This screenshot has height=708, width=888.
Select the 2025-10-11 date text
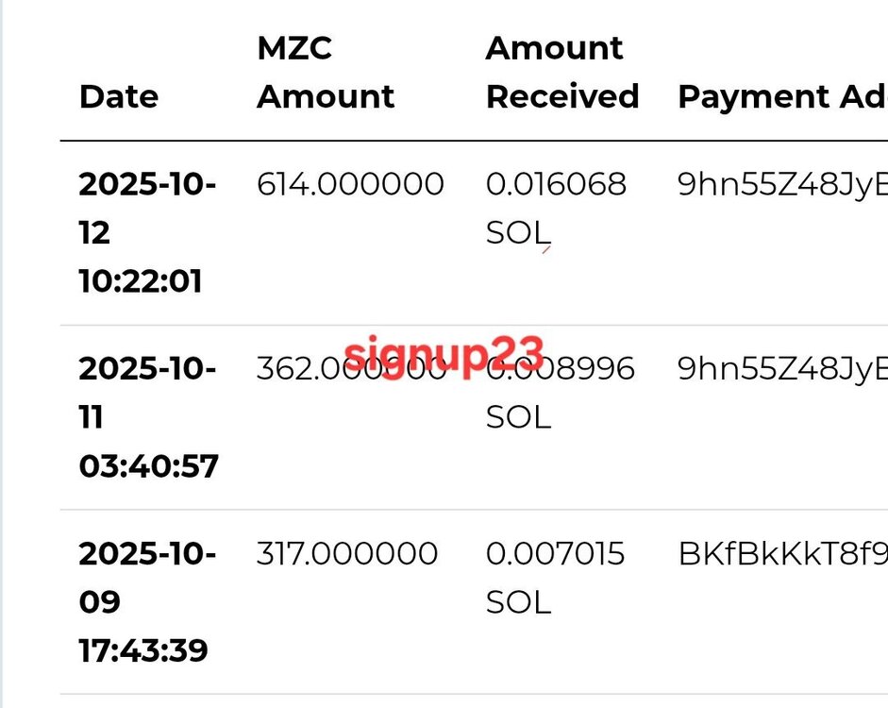point(147,392)
